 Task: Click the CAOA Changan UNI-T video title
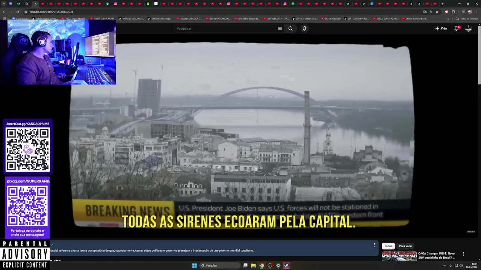tap(436, 255)
